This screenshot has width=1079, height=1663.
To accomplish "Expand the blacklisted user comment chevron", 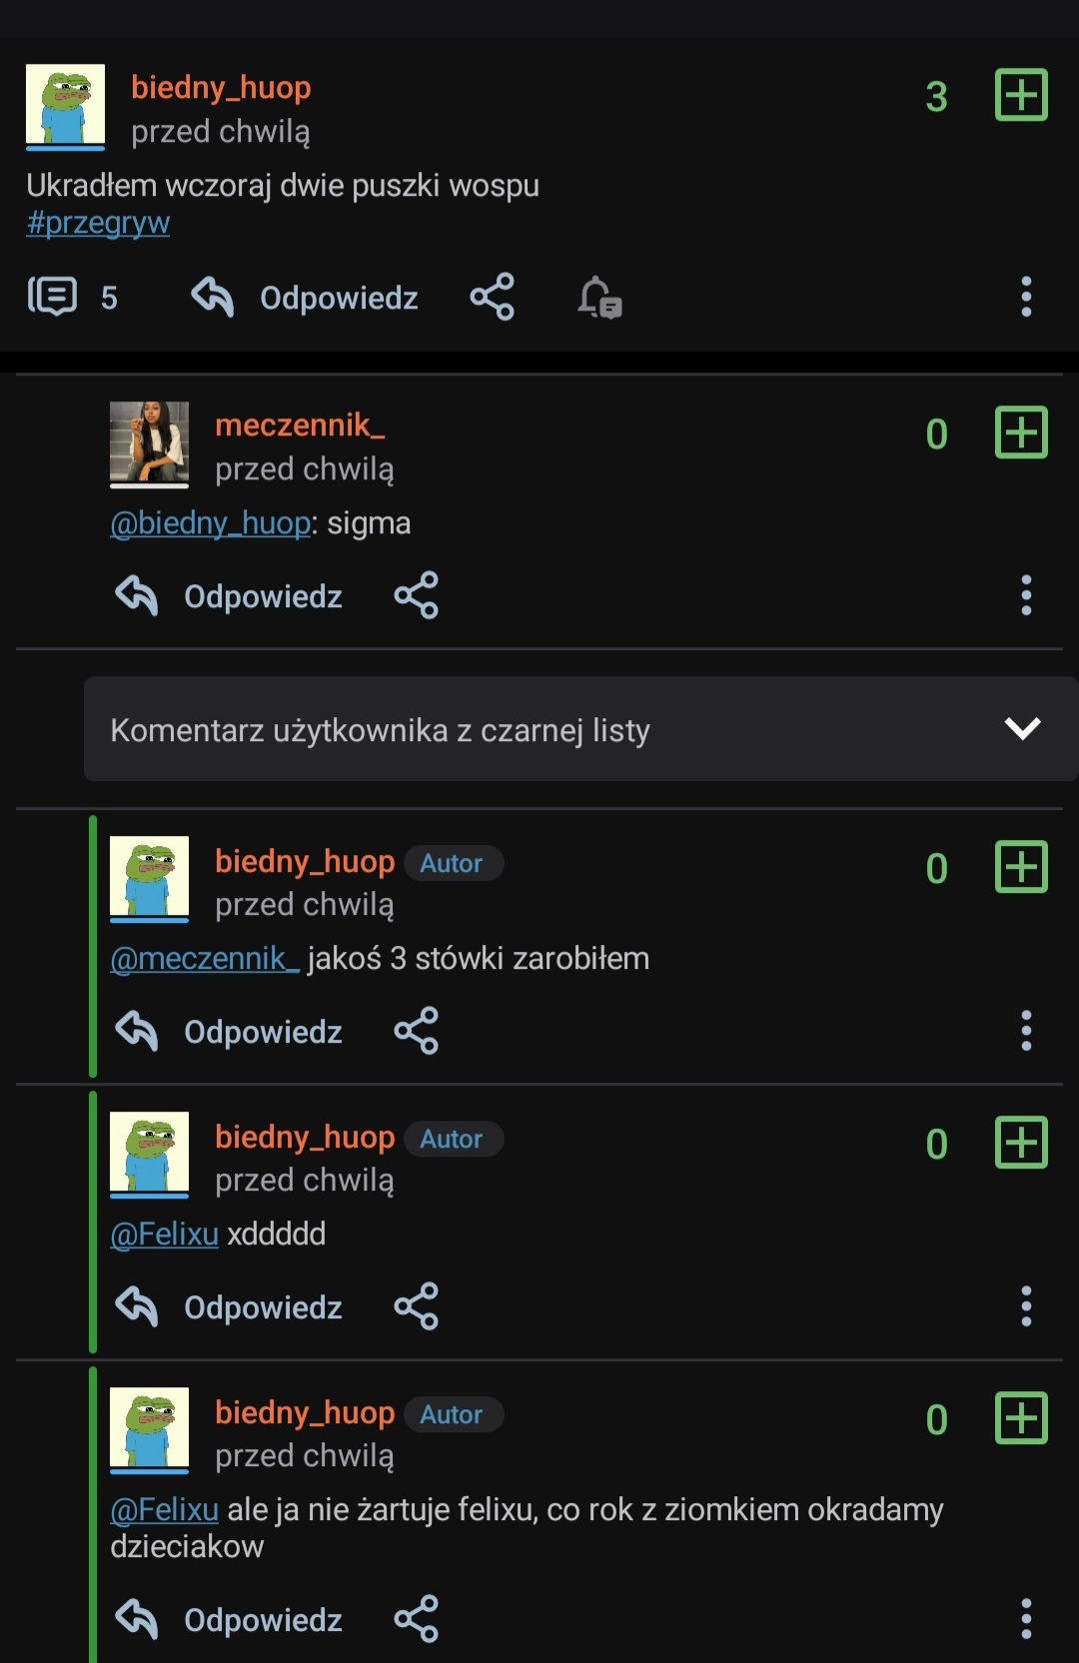I will pyautogui.click(x=1022, y=729).
